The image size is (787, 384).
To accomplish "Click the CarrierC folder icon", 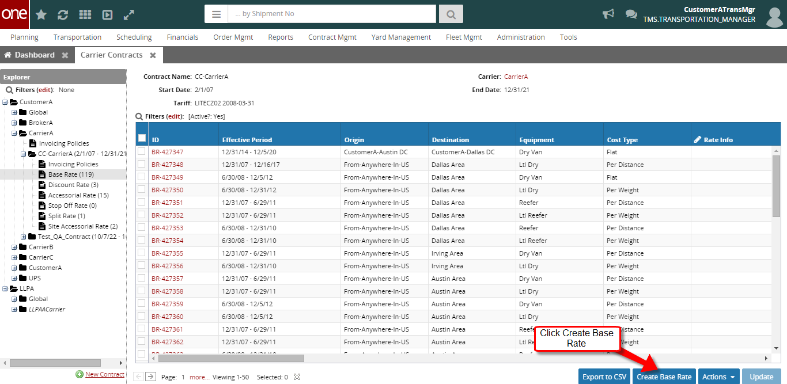I will coord(23,257).
